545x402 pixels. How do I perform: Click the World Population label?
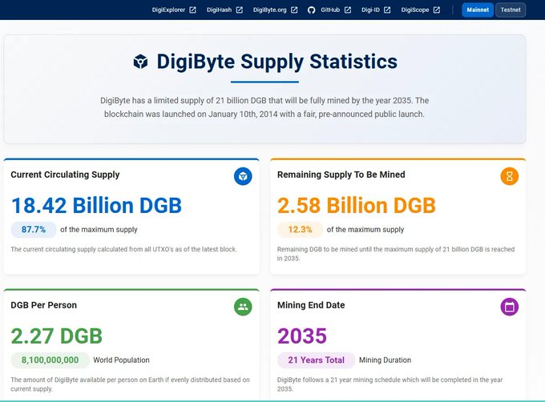pyautogui.click(x=121, y=360)
